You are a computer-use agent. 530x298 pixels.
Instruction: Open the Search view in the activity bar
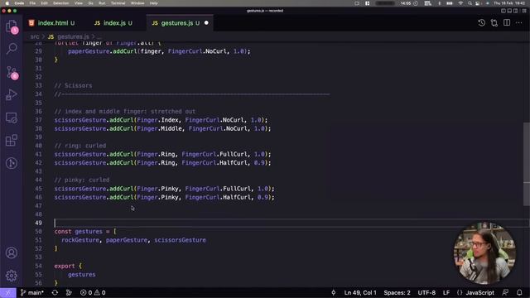[x=12, y=49]
